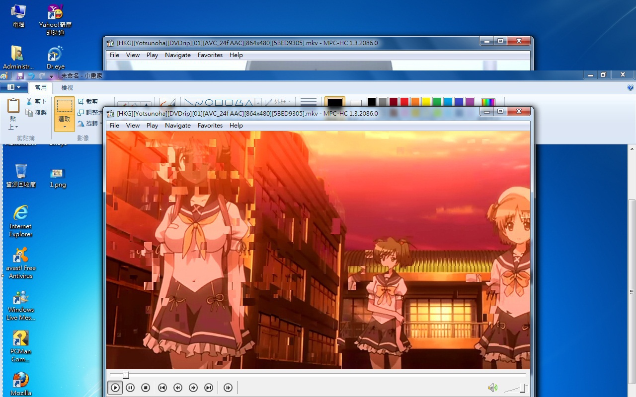The width and height of the screenshot is (636, 397).
Task: Click the Paste clipboard icon in Paint
Action: [x=13, y=106]
